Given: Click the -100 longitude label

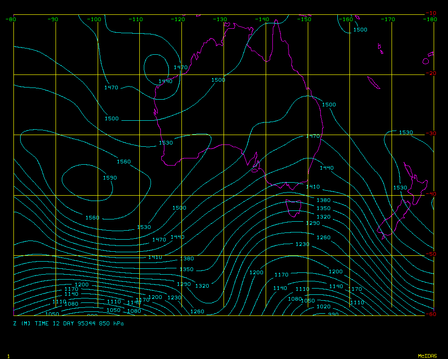Looking at the screenshot, I should coord(95,19).
